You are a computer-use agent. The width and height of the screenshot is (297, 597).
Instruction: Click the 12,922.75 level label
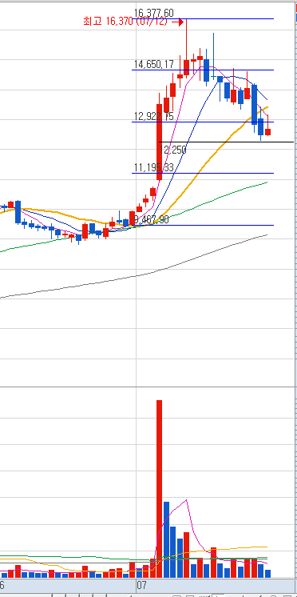[x=154, y=117]
